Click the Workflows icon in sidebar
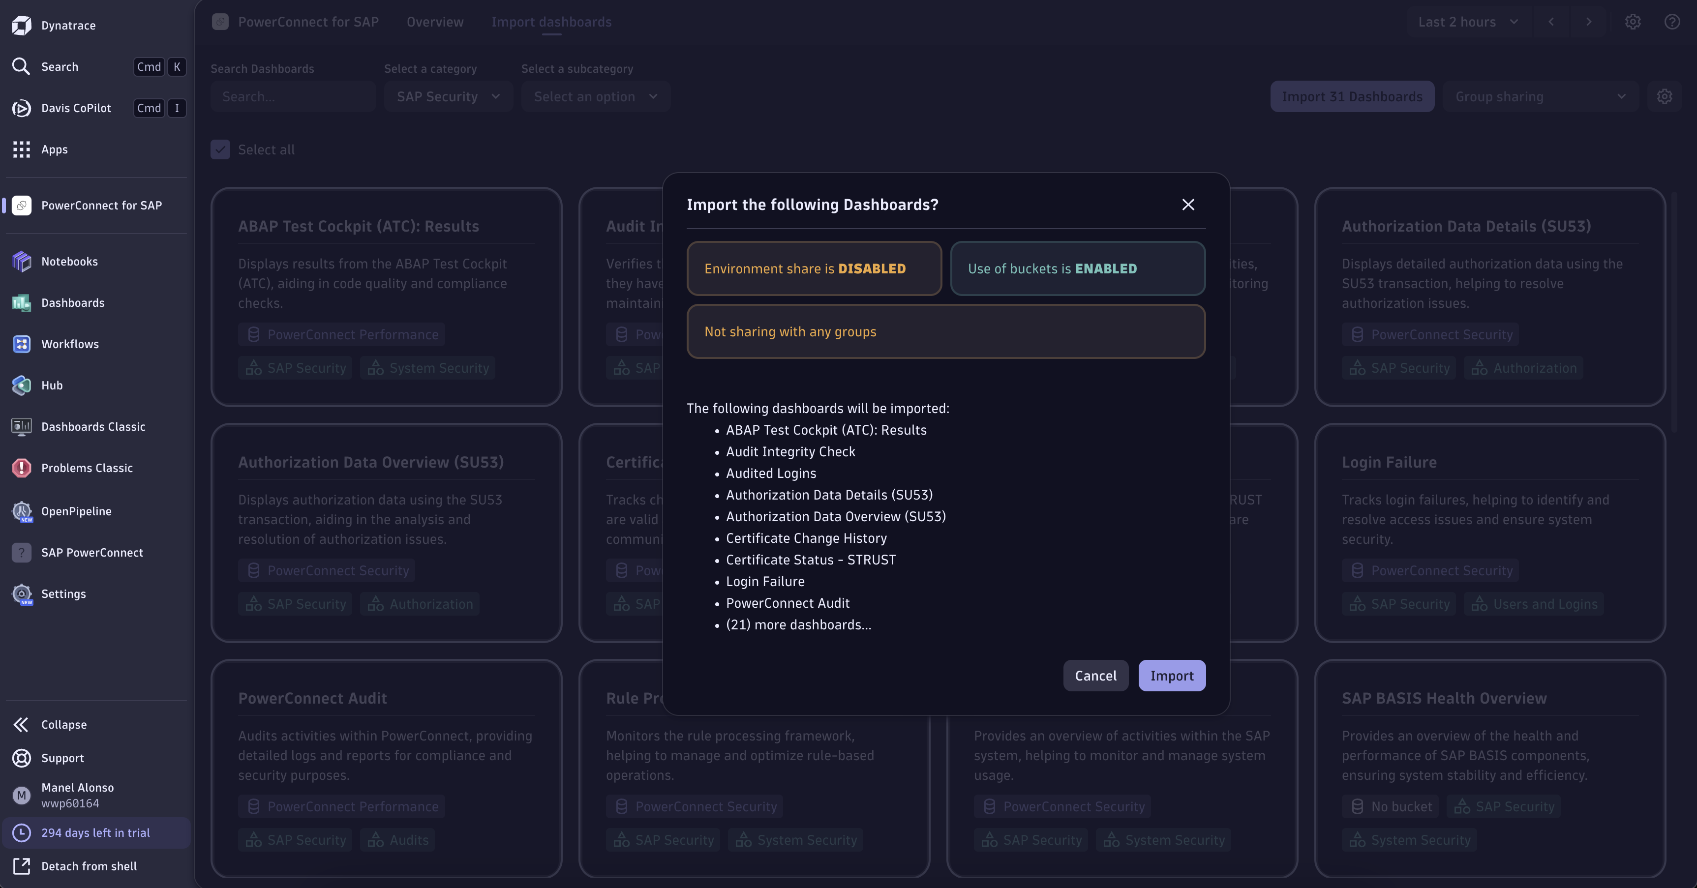 click(x=22, y=344)
